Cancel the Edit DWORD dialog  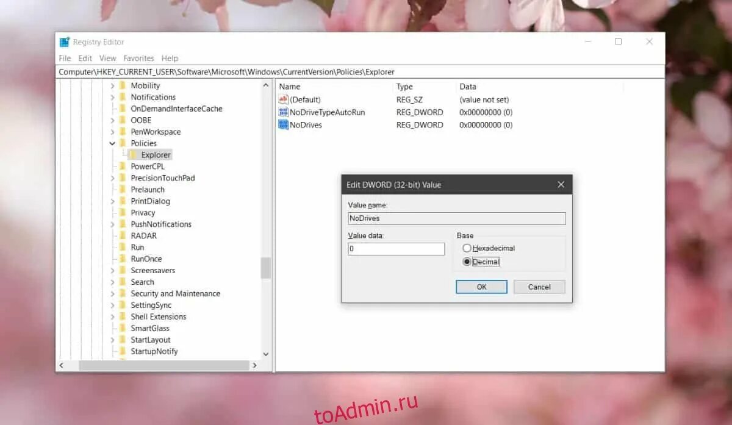(x=539, y=287)
